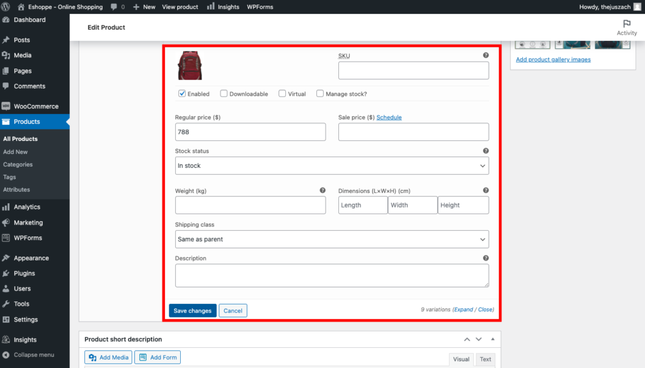The width and height of the screenshot is (645, 368).
Task: Click the Stock status help icon
Action: [x=486, y=151]
